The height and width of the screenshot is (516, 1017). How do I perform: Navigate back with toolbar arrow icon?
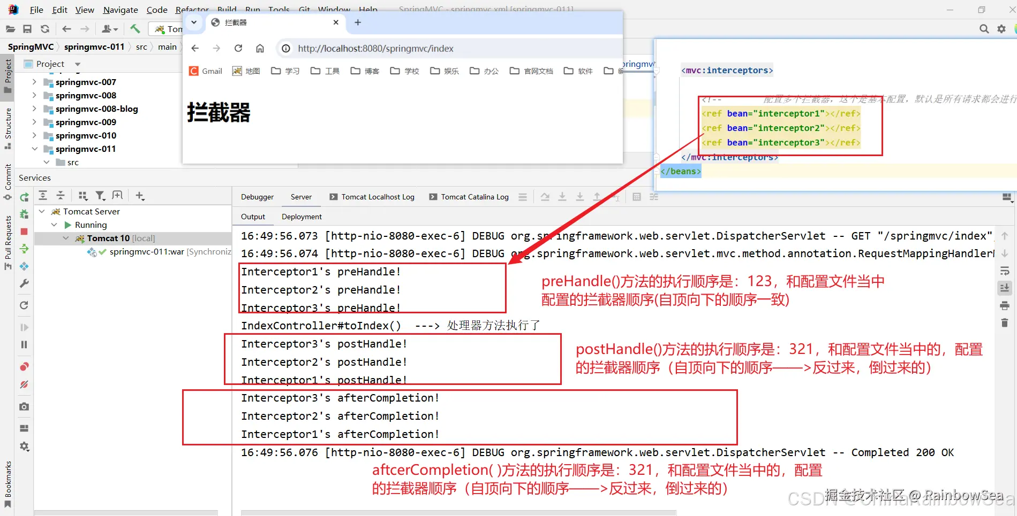click(x=66, y=29)
